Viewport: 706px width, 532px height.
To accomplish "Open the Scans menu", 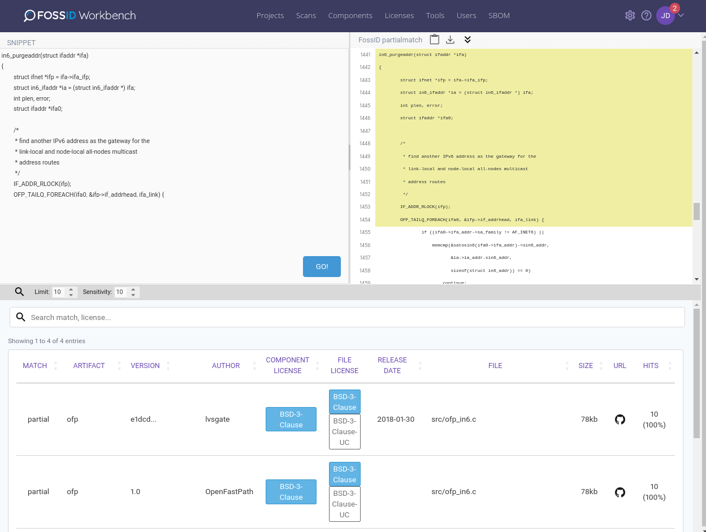I will (306, 15).
